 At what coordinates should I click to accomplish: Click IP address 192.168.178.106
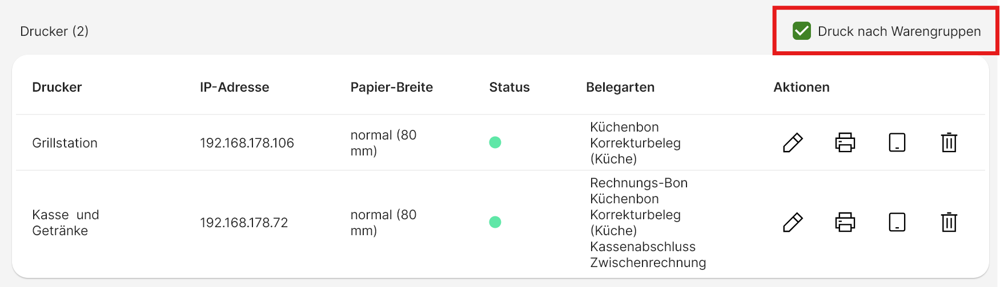[x=247, y=143]
